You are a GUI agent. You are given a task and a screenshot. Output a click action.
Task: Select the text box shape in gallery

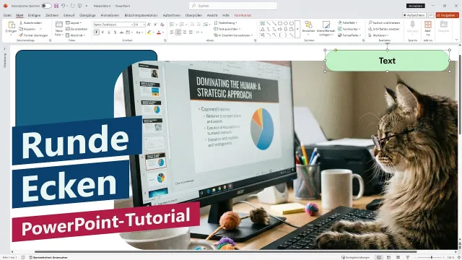(x=263, y=23)
